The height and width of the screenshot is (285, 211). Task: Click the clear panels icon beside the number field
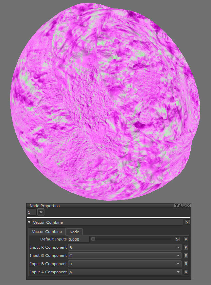[x=41, y=212]
